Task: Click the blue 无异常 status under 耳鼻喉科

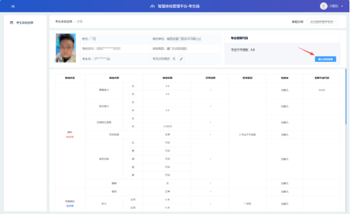Action: click(x=70, y=206)
